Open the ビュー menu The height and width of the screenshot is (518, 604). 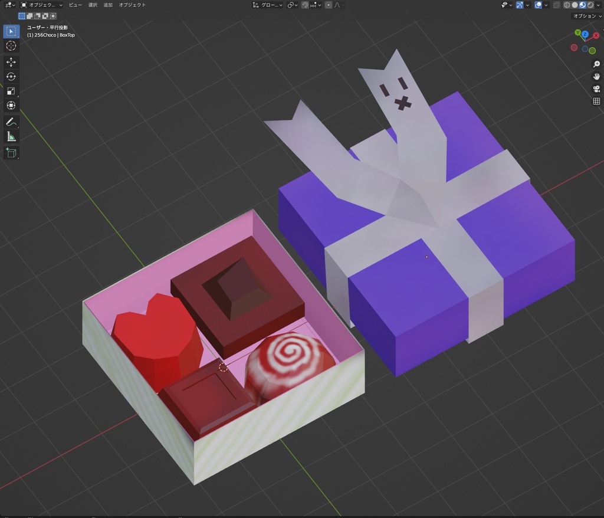76,5
